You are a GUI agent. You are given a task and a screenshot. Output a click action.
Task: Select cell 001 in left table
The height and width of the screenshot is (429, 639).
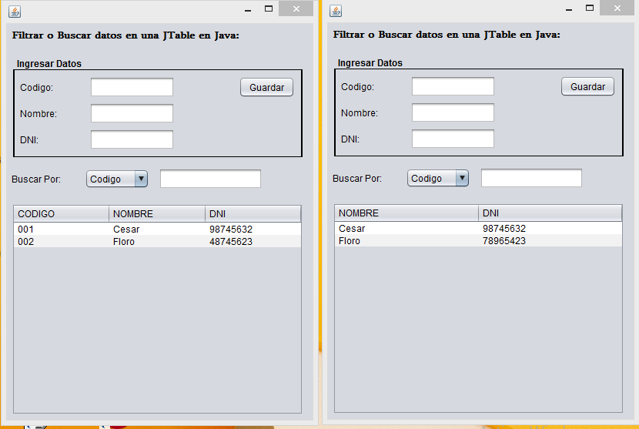click(x=62, y=230)
